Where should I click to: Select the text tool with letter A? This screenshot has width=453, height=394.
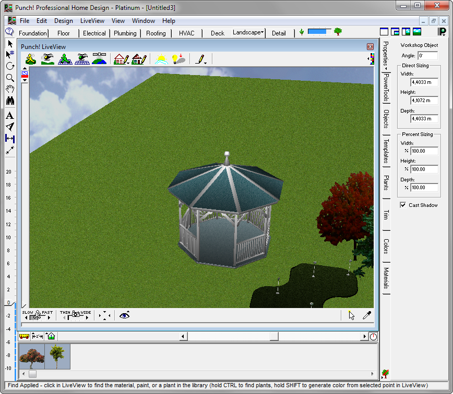tap(10, 116)
